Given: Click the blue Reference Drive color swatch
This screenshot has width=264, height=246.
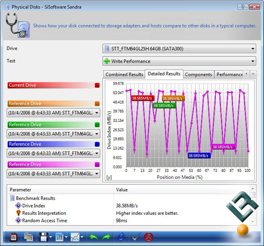Looking at the screenshot, I should [x=97, y=144].
